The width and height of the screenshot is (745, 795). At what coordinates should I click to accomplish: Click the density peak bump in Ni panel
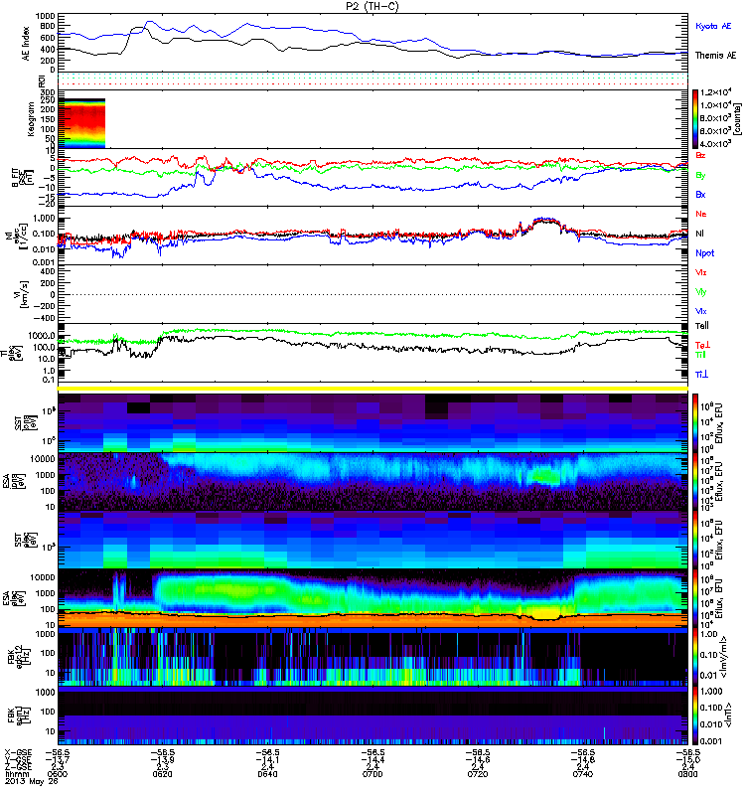click(543, 222)
